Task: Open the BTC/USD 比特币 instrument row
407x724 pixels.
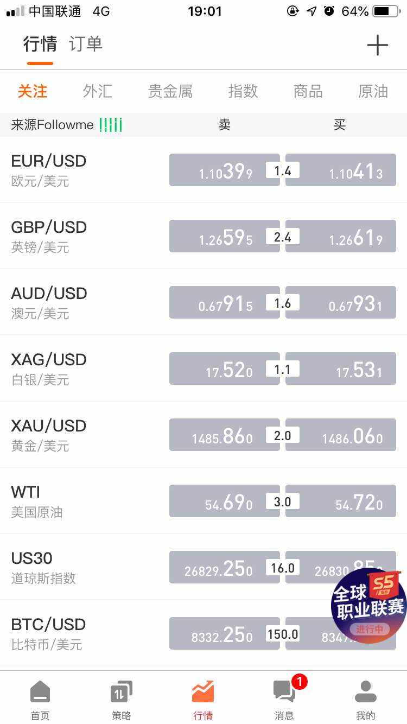Action: pos(81,633)
